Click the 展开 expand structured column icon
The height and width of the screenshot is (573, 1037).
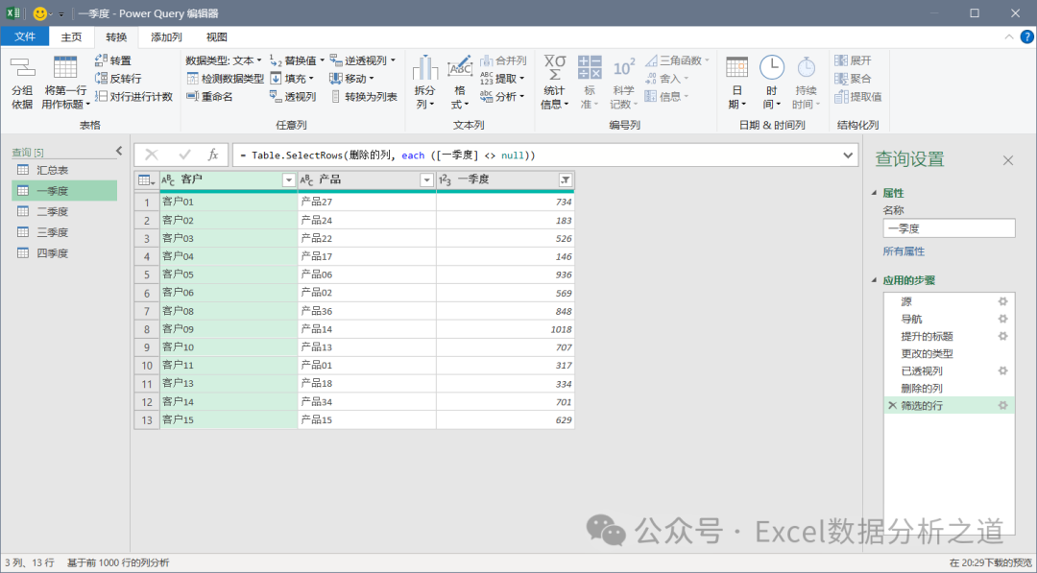(840, 60)
